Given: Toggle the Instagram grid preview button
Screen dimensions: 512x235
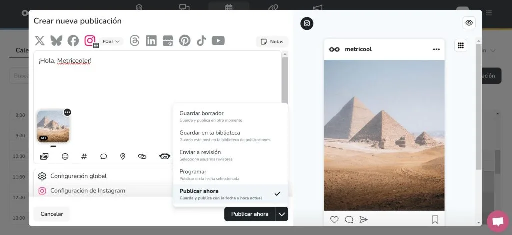Looking at the screenshot, I should [x=460, y=45].
